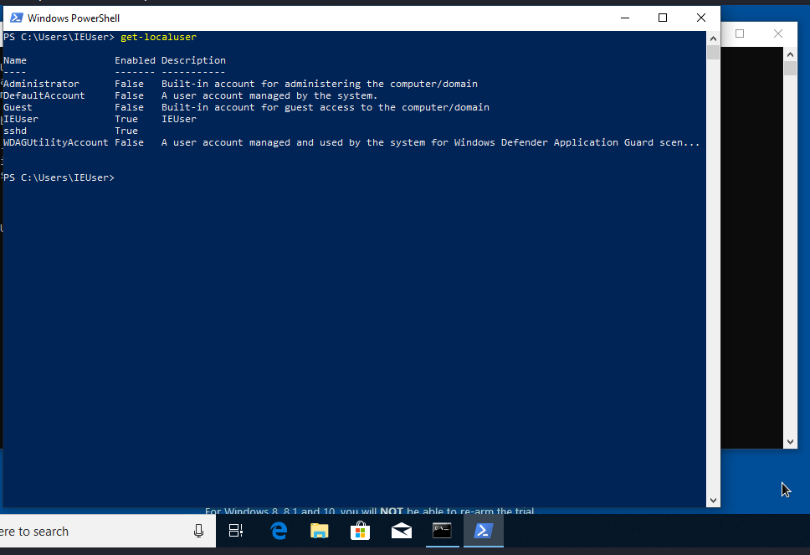This screenshot has height=555, width=810.
Task: Click the 'Guest' account name
Action: click(x=18, y=107)
